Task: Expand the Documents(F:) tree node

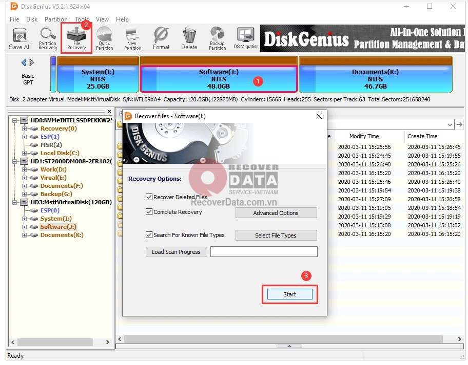Action: 24,186
